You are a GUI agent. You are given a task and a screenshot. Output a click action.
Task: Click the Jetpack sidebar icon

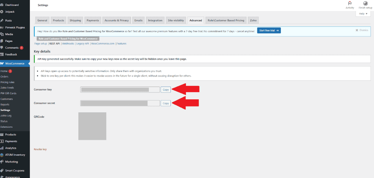point(2,11)
